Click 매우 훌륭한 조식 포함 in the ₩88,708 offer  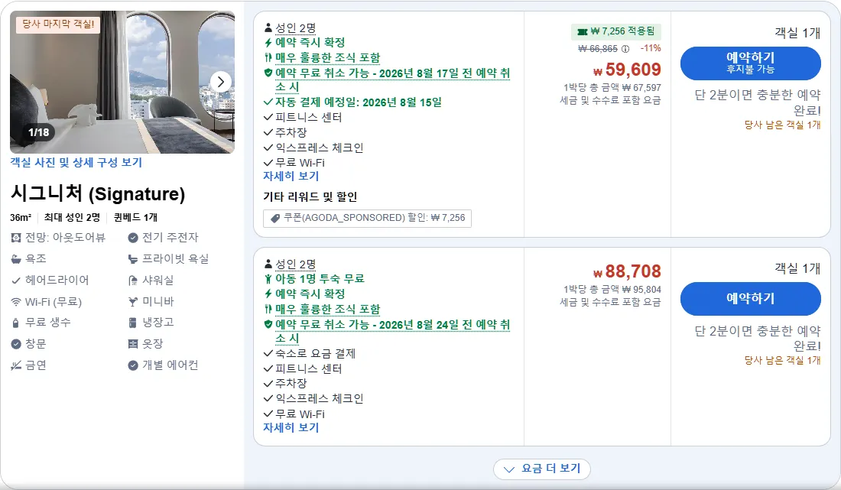click(327, 310)
